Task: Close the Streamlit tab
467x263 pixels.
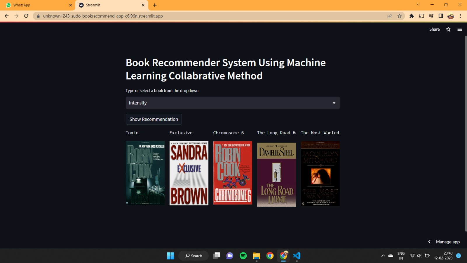Action: click(x=143, y=5)
